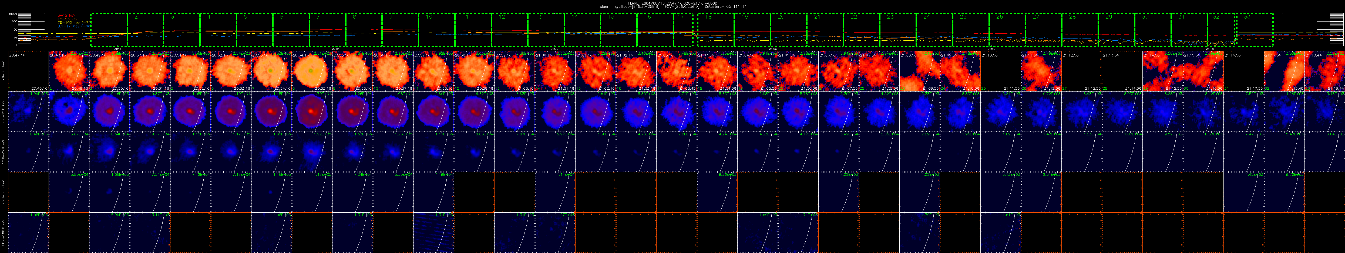This screenshot has width=1345, height=253.
Task: Select time interval 16 box on light curve
Action: (655, 30)
